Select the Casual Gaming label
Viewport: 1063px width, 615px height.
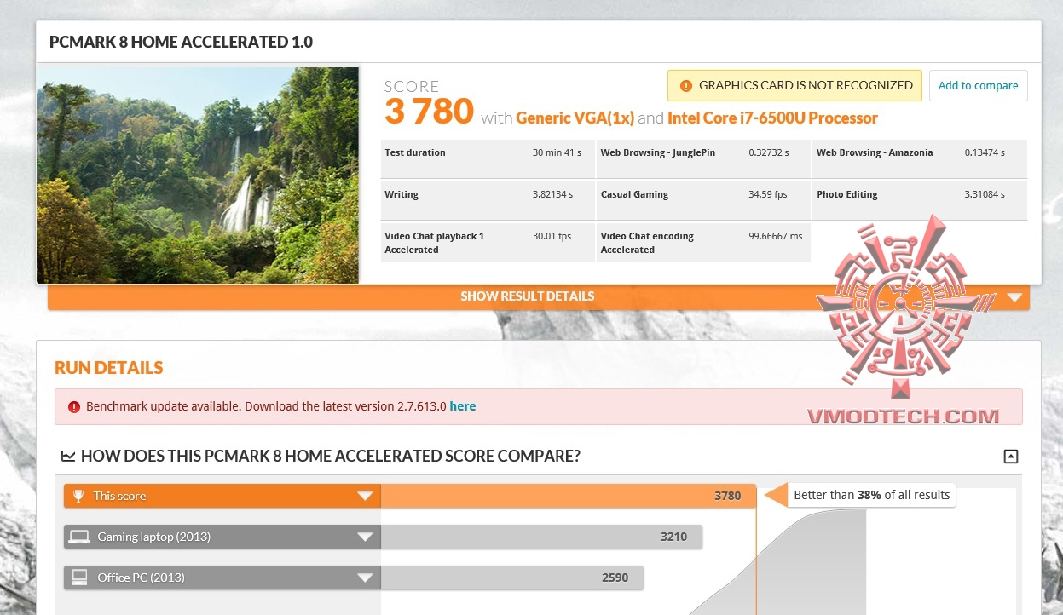[x=635, y=194]
